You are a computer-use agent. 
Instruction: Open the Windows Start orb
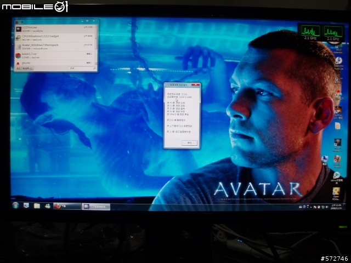point(15,205)
